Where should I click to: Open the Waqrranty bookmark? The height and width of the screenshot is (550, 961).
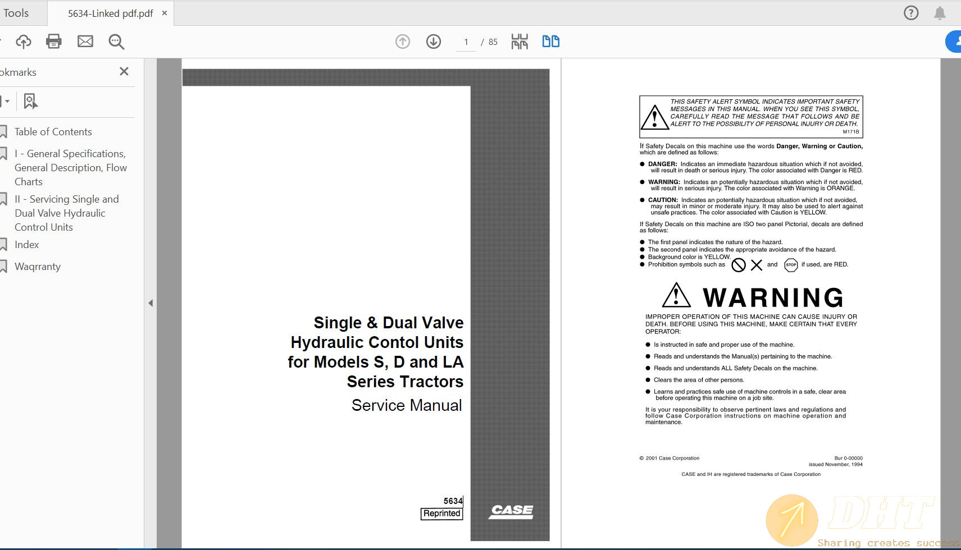(38, 267)
